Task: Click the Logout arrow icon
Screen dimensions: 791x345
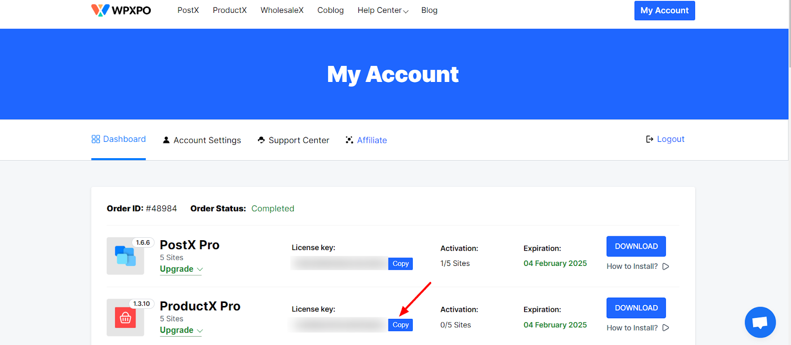Action: [x=650, y=139]
